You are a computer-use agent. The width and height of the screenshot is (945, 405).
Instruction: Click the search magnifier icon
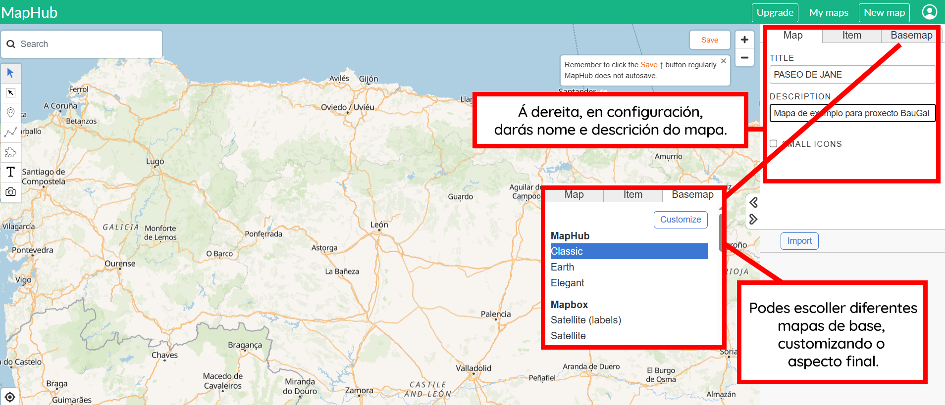[11, 44]
